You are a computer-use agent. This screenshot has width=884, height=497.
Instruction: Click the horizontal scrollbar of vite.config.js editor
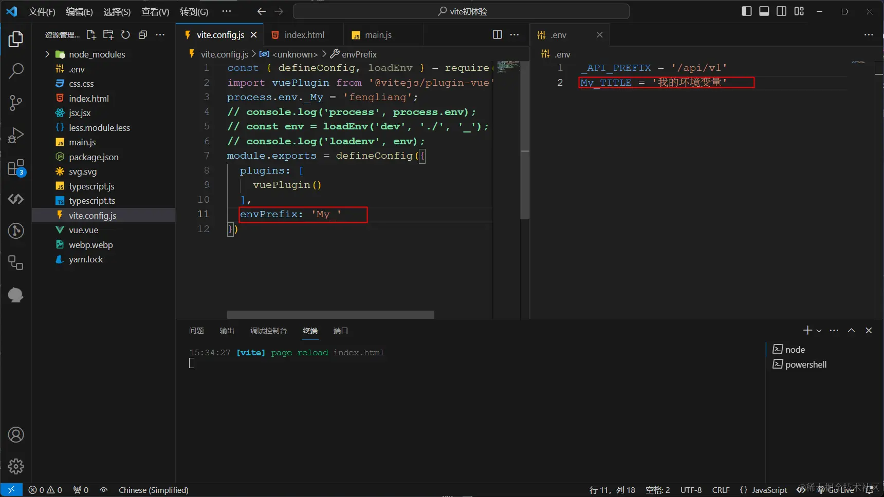pyautogui.click(x=330, y=314)
